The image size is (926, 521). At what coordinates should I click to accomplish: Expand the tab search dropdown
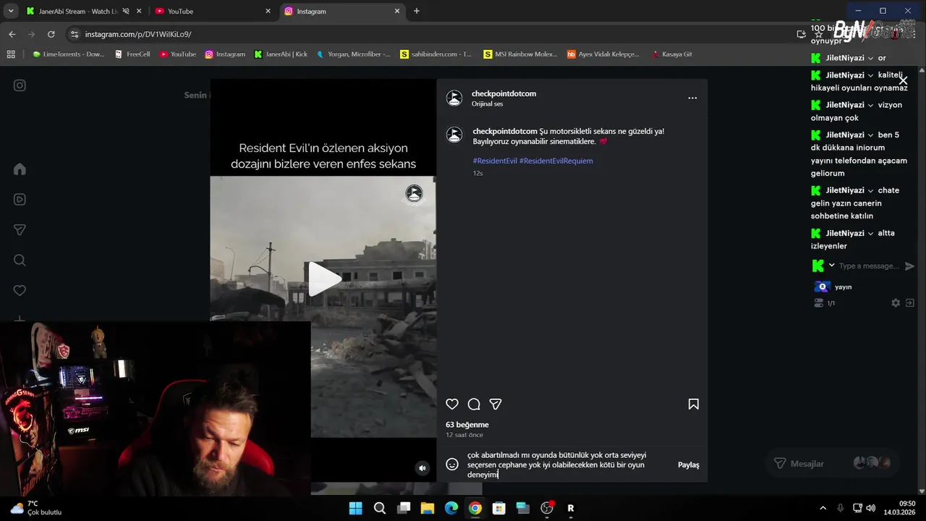point(10,11)
